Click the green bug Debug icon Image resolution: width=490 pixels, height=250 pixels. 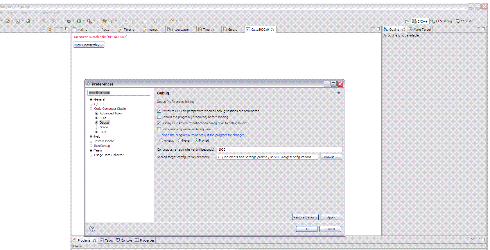click(x=69, y=21)
